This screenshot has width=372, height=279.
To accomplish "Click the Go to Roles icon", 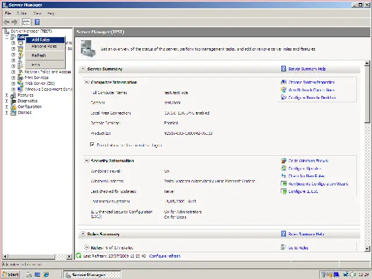I will [284, 248].
